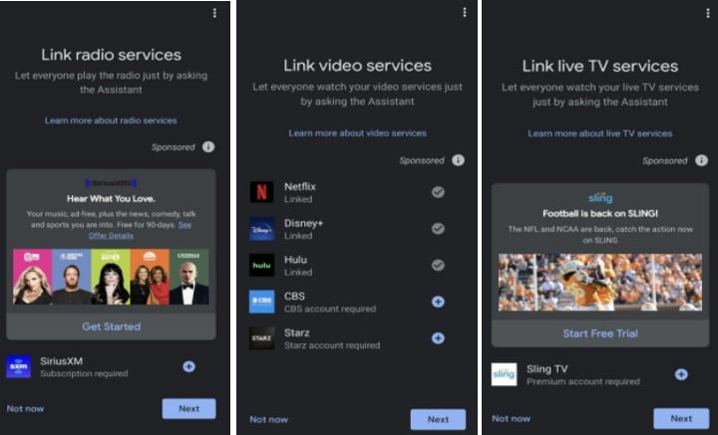Click Not now on video services screen
The width and height of the screenshot is (718, 435).
coord(269,419)
